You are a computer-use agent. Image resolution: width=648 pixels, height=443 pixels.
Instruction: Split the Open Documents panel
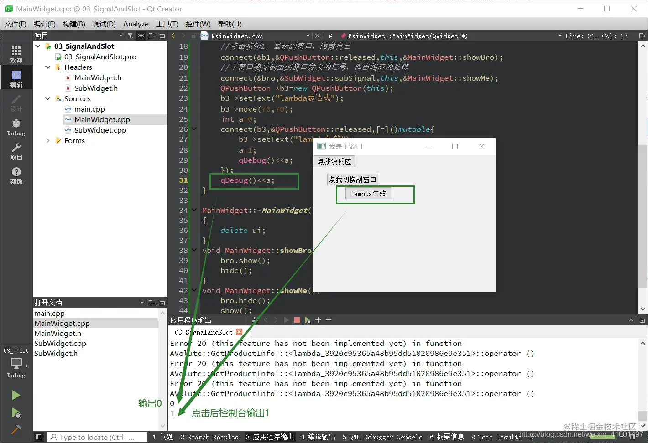tap(152, 303)
